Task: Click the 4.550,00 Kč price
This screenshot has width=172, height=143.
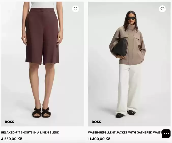Action: pos(11,139)
